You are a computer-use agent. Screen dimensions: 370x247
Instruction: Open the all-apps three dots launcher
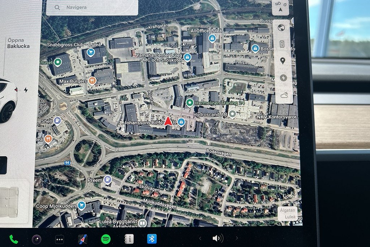click(x=60, y=239)
